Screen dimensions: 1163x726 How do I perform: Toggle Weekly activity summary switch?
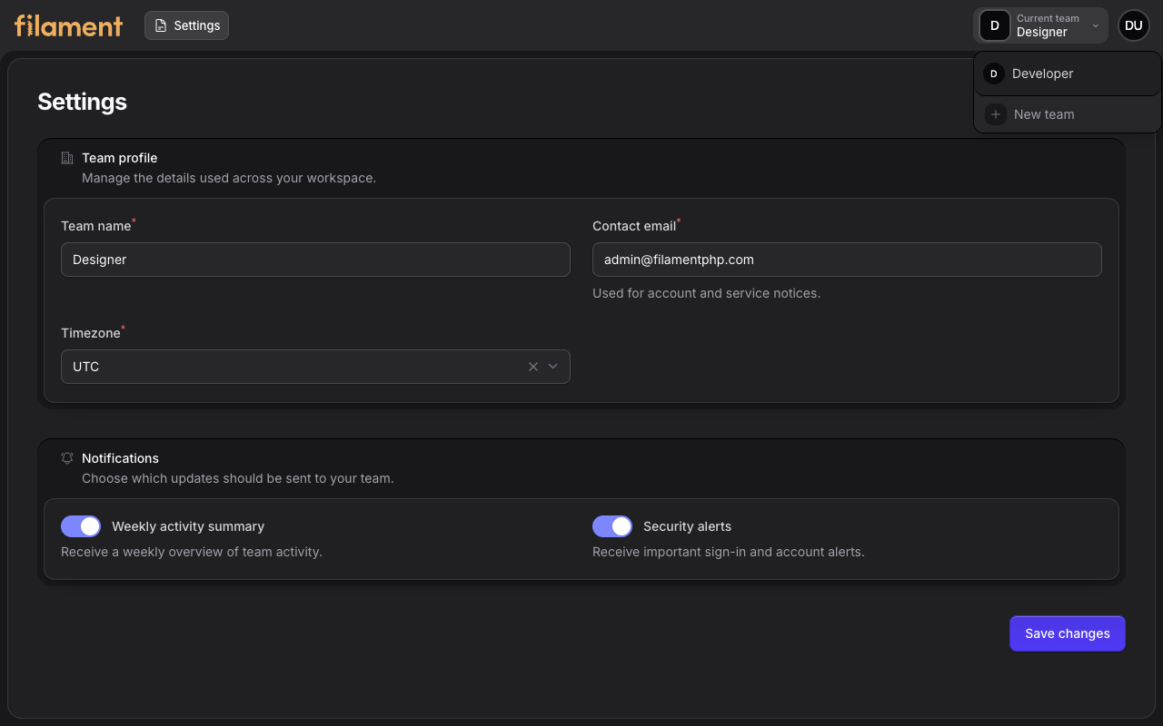81,526
